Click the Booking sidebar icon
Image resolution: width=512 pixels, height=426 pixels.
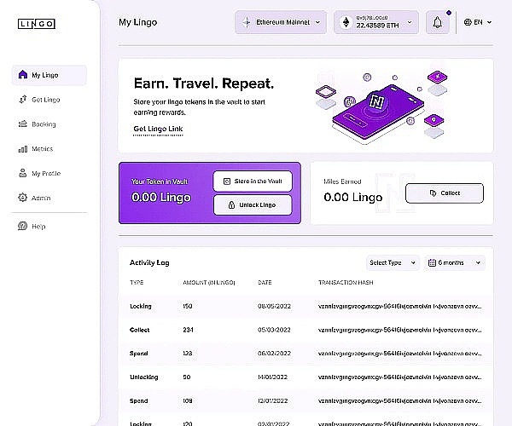pyautogui.click(x=23, y=124)
